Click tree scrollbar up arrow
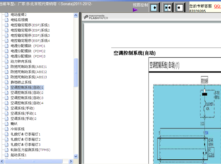Screen dimensions: 221x164 coord(76,15)
